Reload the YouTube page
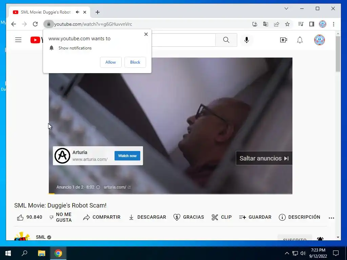The image size is (347, 260). click(x=35, y=24)
